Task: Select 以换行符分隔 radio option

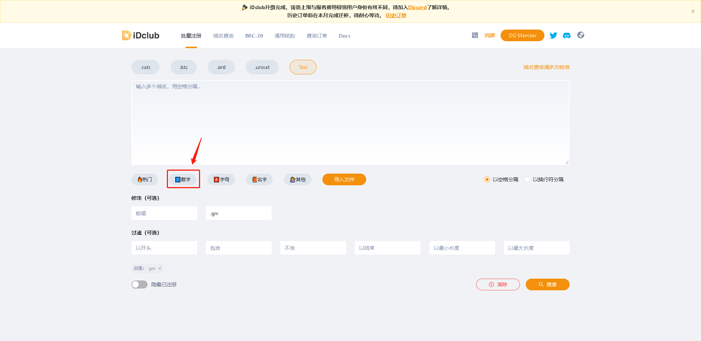Action: [x=527, y=179]
